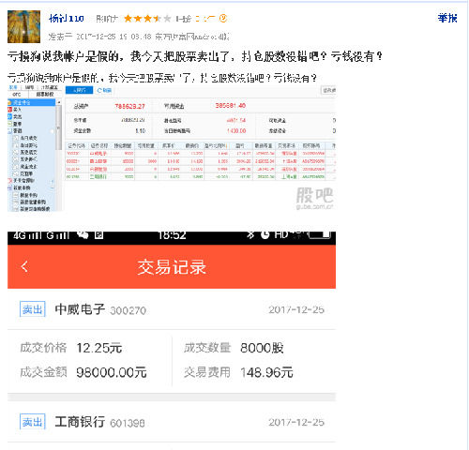
Task: Click the orange star rating icons
Action: (x=147, y=19)
